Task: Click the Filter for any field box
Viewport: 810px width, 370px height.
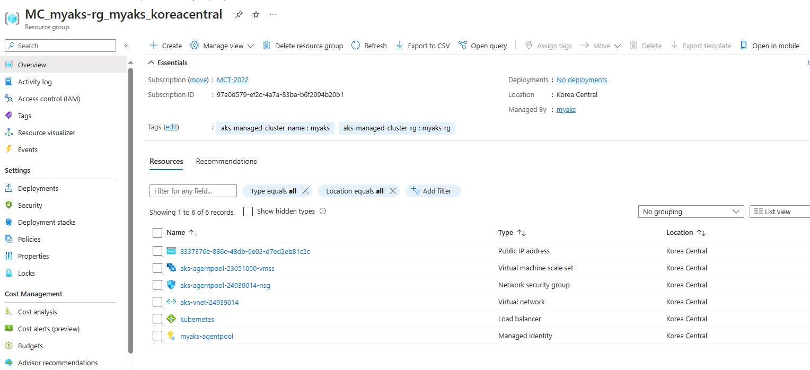Action: click(x=193, y=191)
